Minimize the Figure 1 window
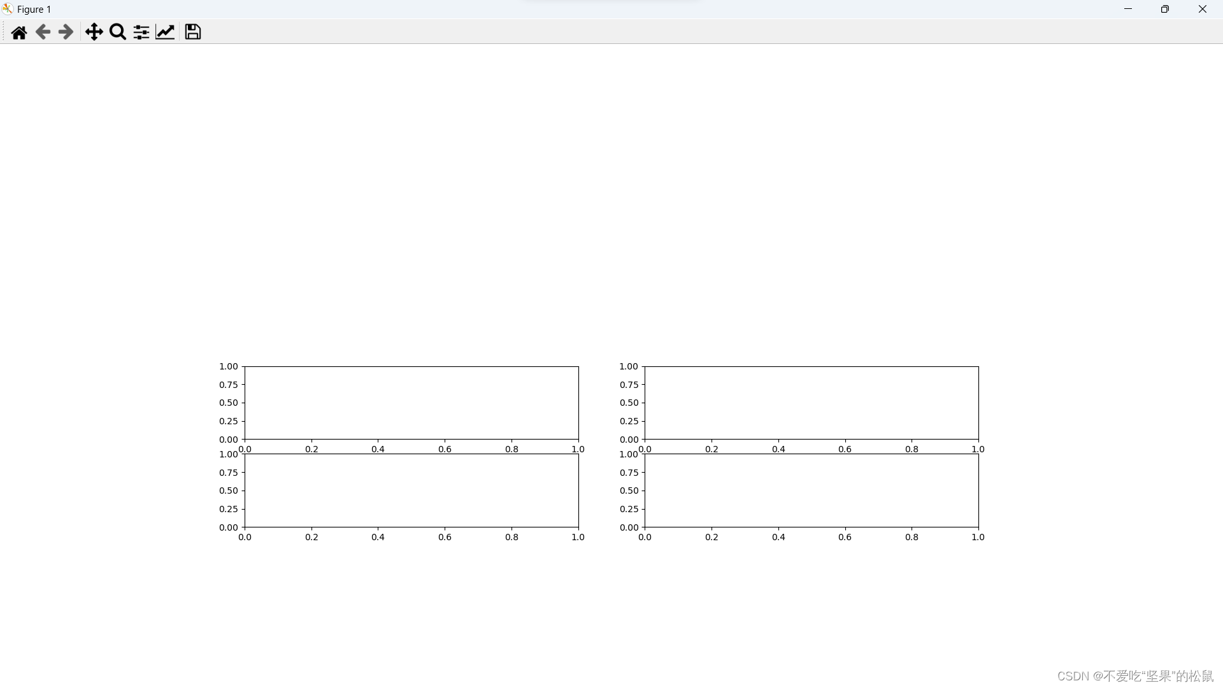Screen dimensions: 1223x688 pyautogui.click(x=1128, y=9)
